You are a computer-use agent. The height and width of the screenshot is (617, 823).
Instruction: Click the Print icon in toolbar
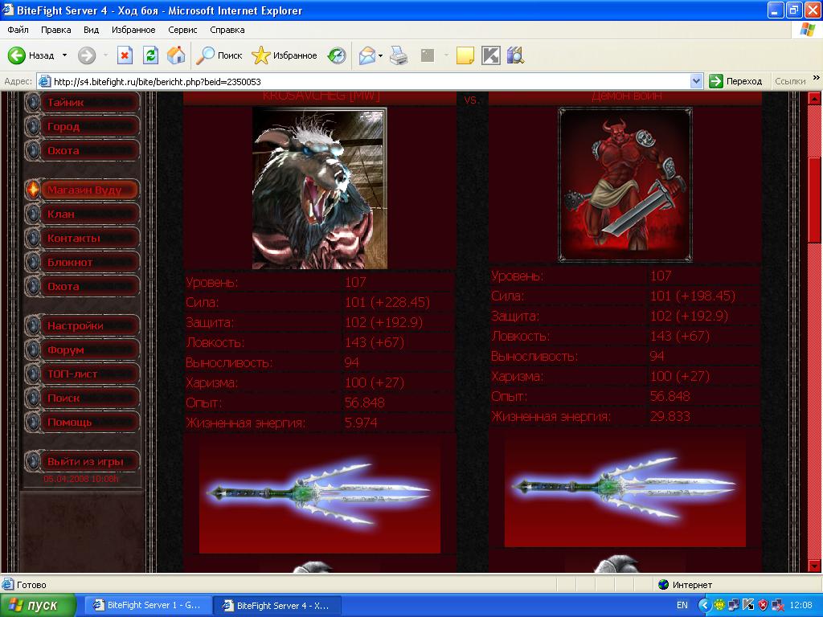399,55
